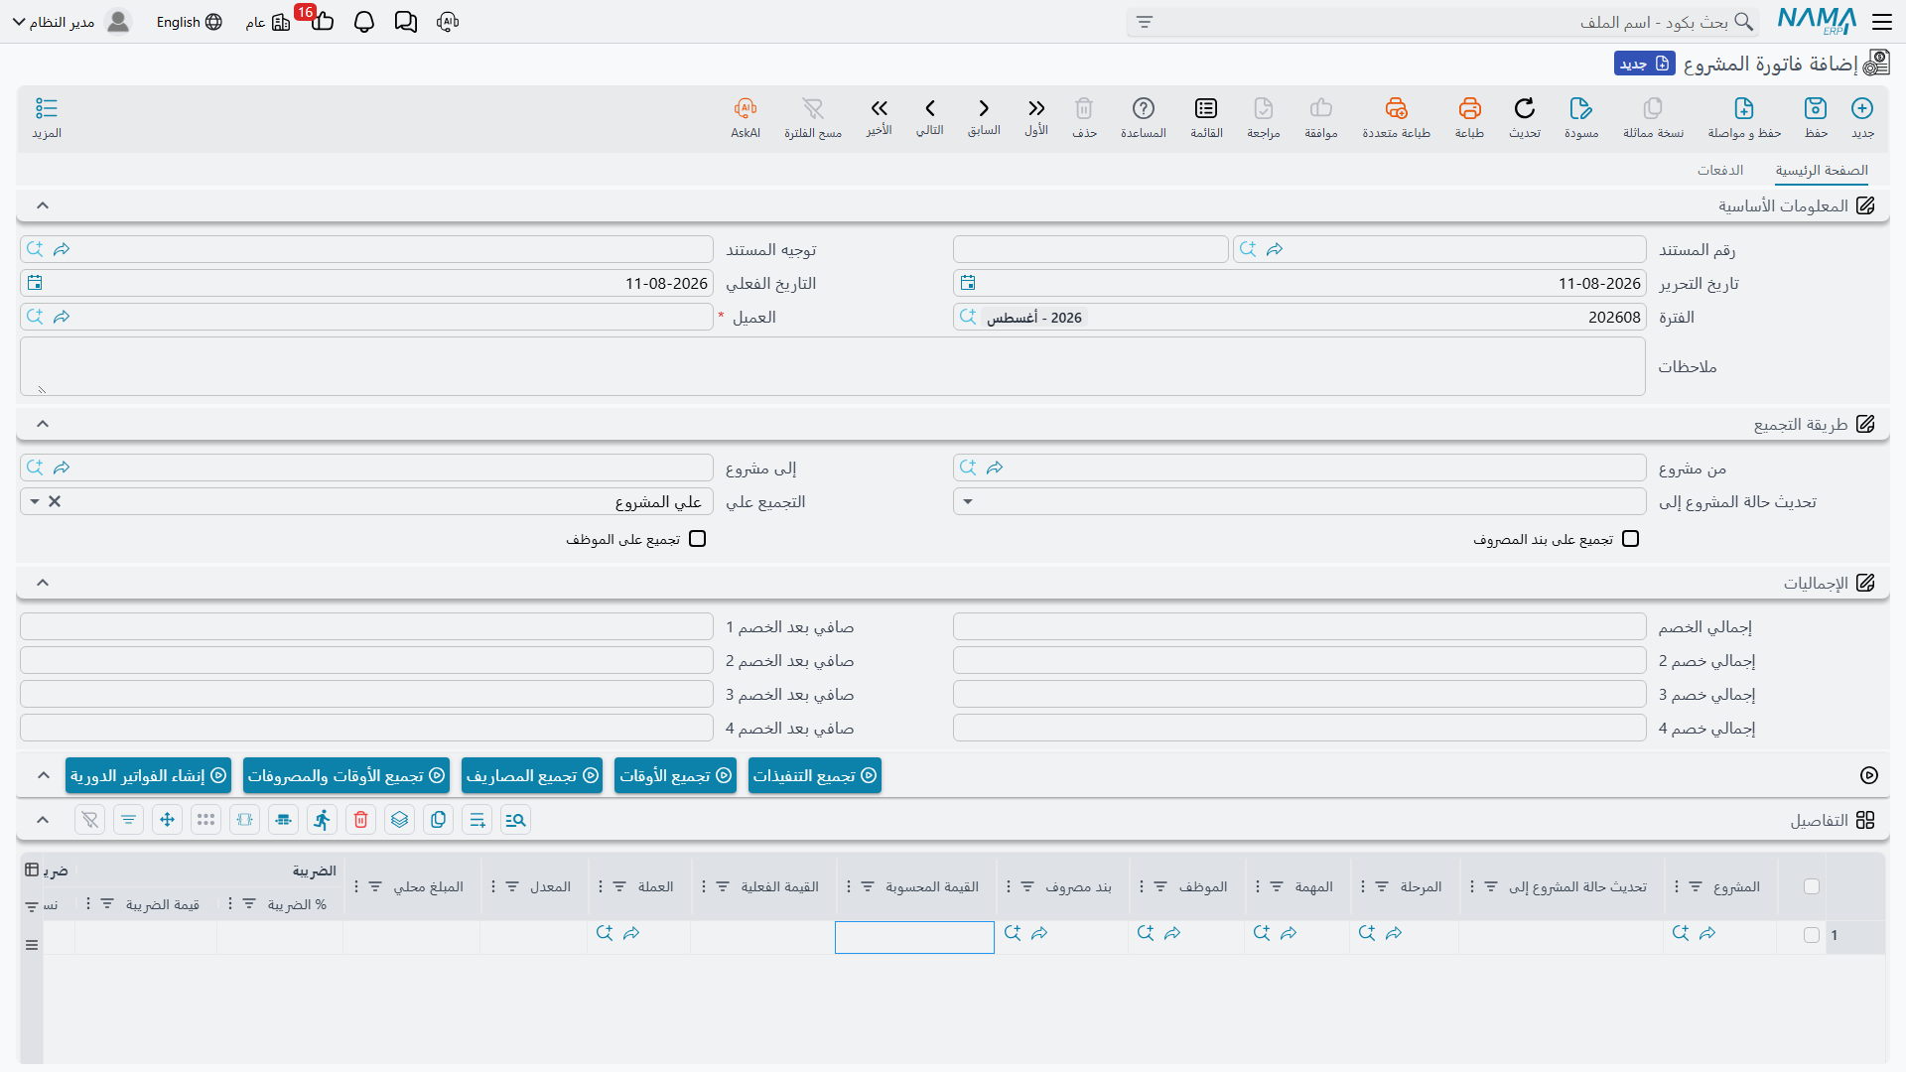Click the Delete (حذف) trash icon
Screen dimensions: 1906x1072
(1084, 108)
